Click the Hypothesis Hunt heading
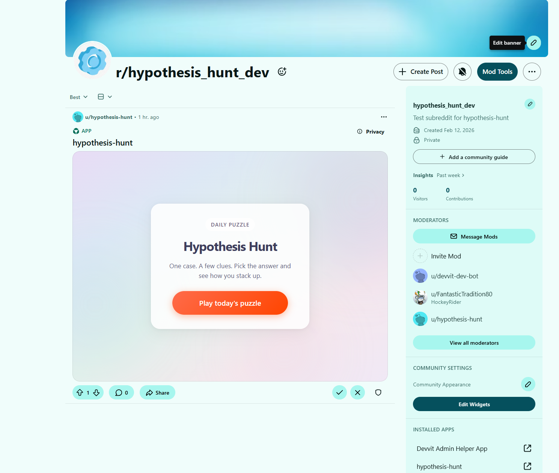 tap(230, 246)
